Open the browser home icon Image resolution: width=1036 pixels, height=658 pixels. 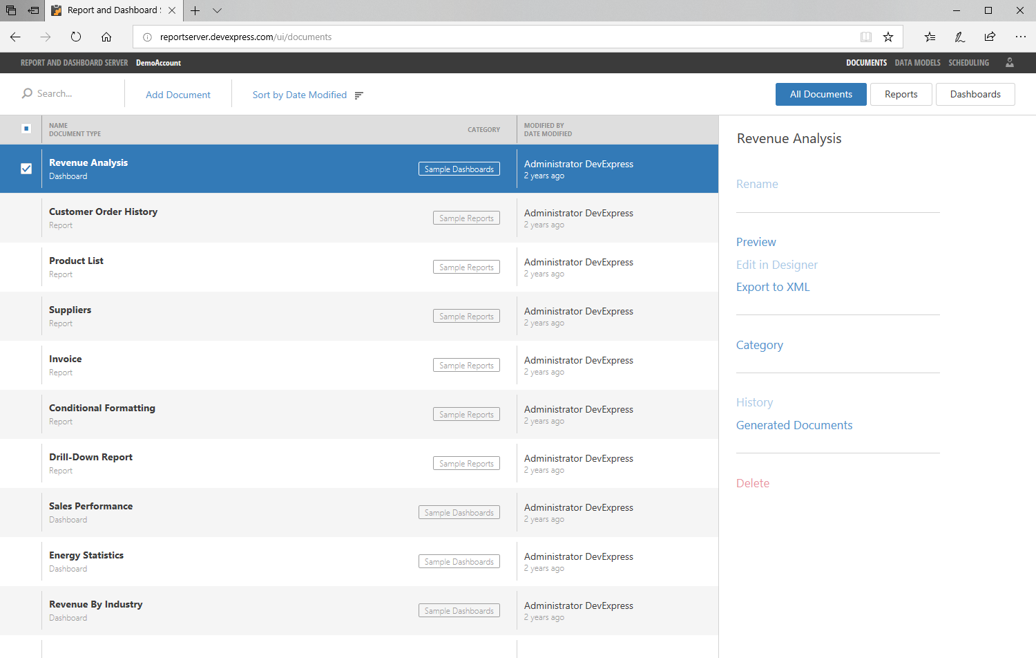pyautogui.click(x=106, y=37)
